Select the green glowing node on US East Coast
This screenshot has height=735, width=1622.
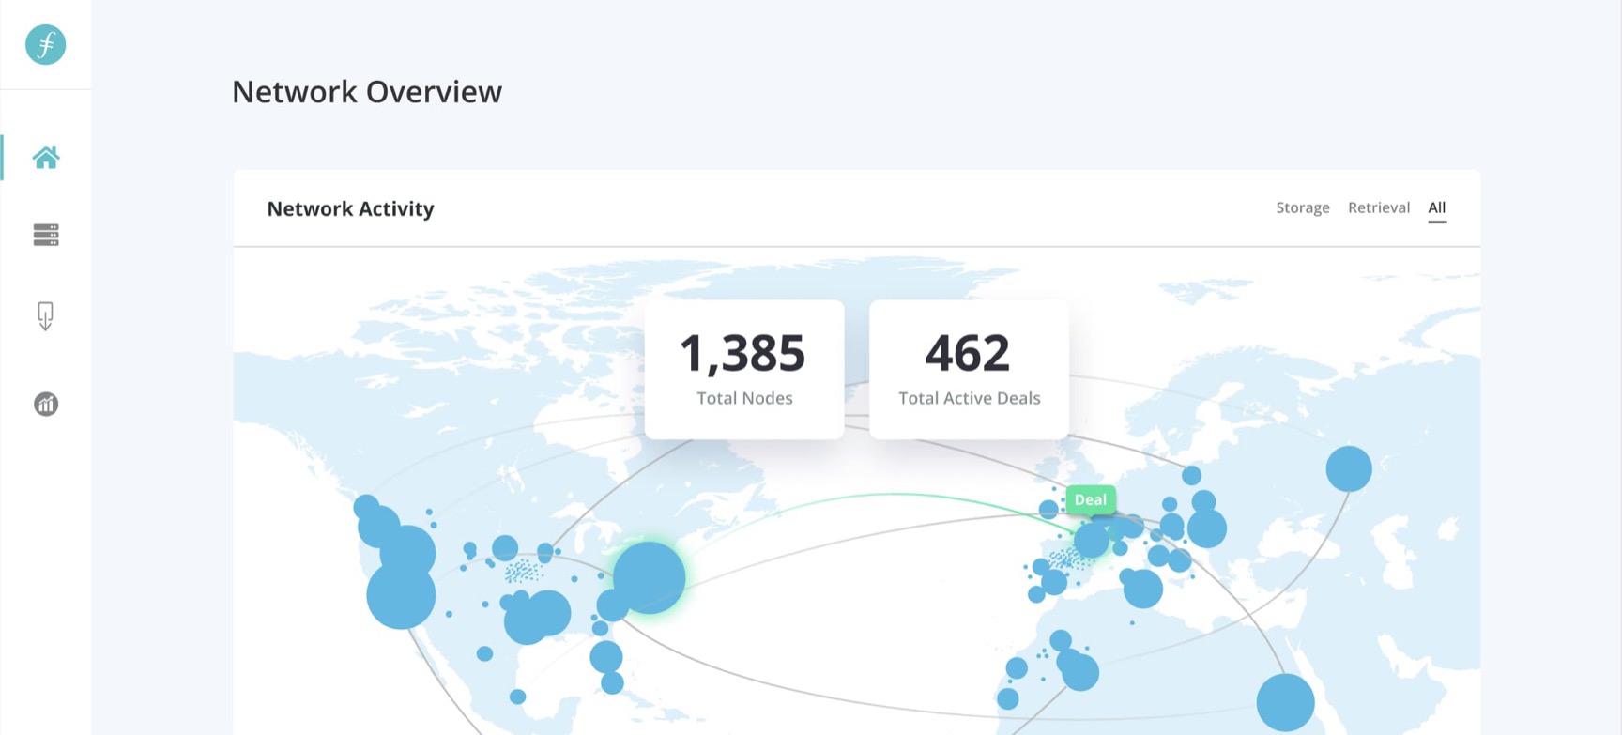[649, 577]
